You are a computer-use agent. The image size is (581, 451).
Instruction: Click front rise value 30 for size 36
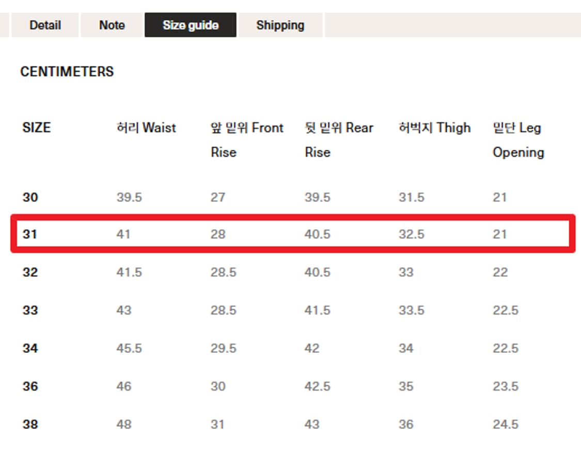click(x=218, y=386)
